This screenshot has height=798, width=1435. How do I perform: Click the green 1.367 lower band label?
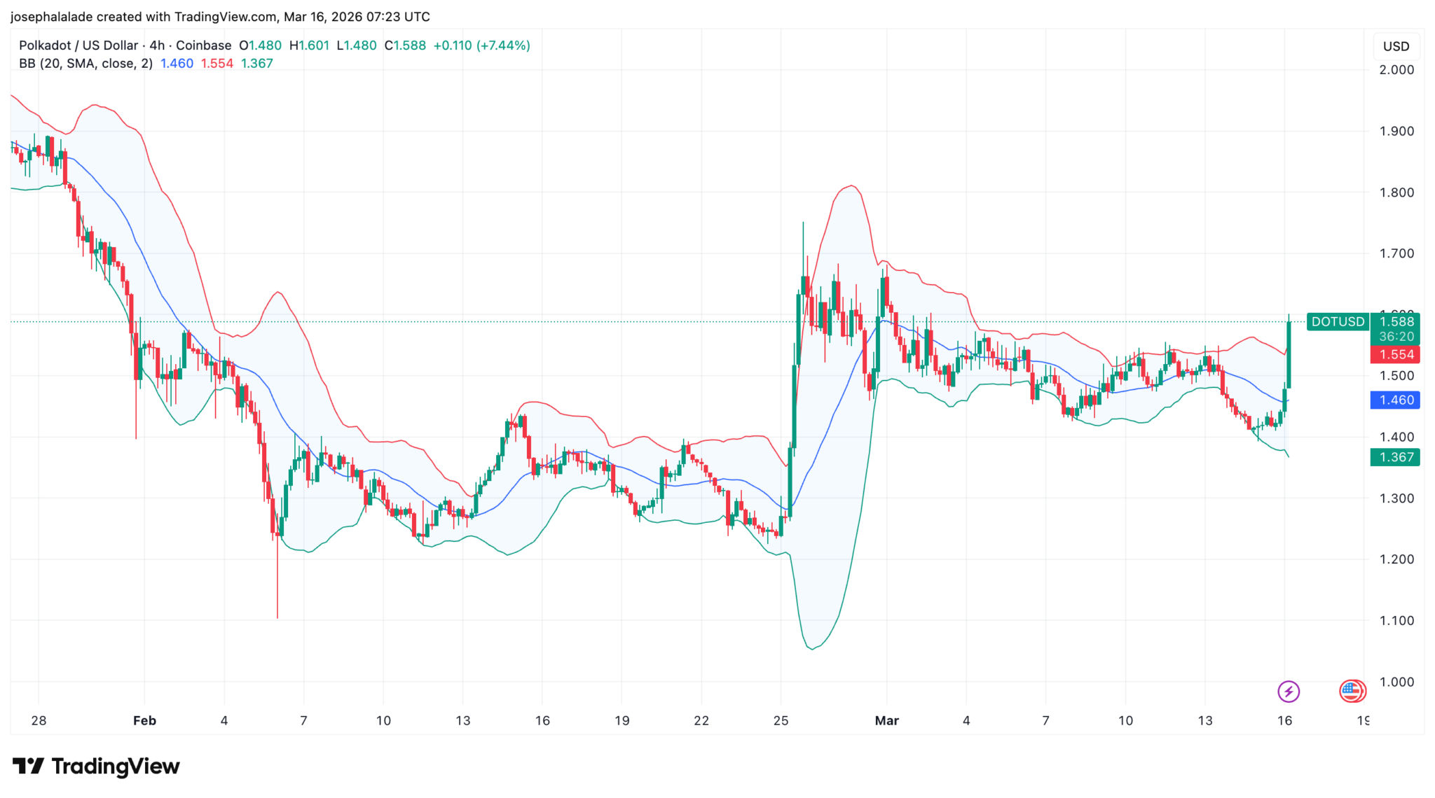coord(1395,457)
